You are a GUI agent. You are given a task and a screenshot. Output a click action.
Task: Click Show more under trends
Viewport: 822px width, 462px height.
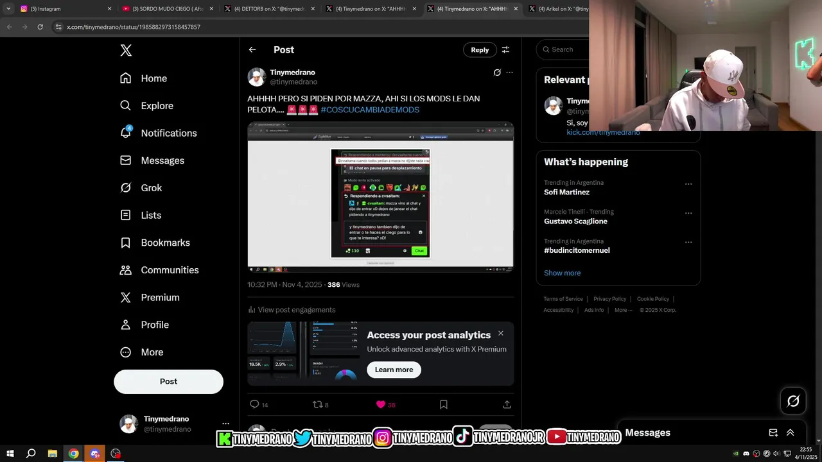562,273
